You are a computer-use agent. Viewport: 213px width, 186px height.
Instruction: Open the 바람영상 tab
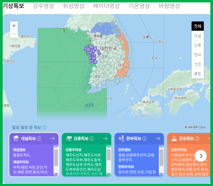[x=169, y=6]
